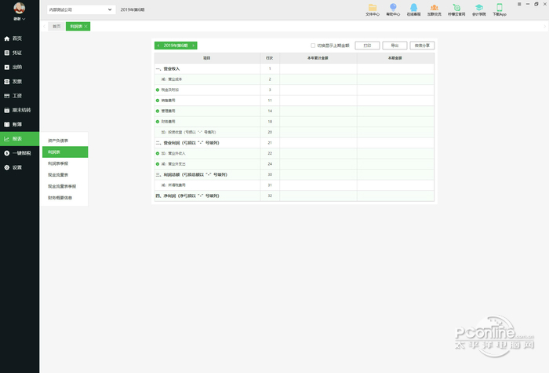Viewport: 549px width, 373px height.
Task: Click the line number 21 cell
Action: click(x=270, y=143)
